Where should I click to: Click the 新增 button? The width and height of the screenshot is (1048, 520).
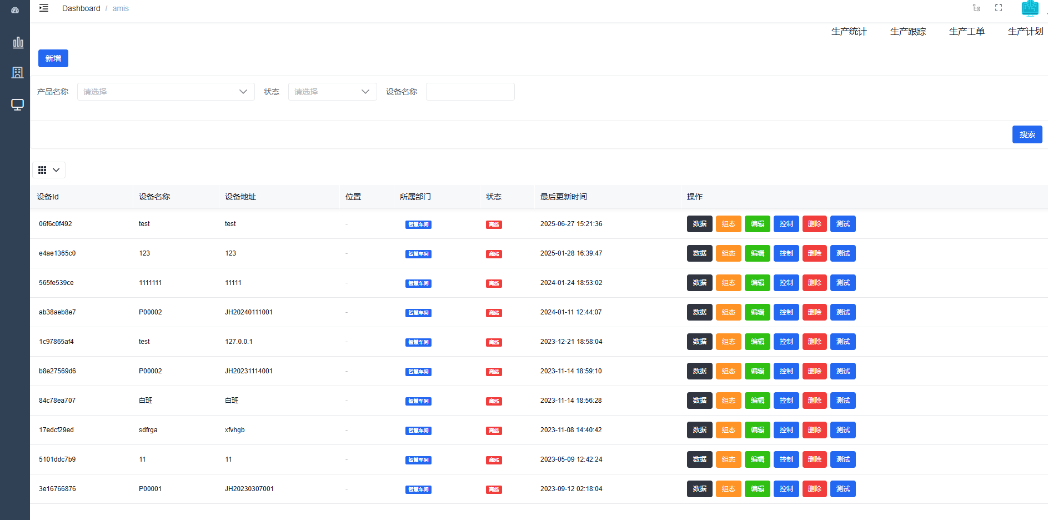coord(53,58)
